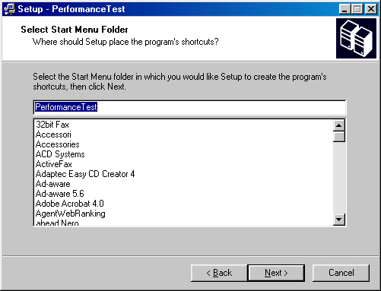Cancel the PerformanceTest setup
The width and height of the screenshot is (381, 291).
pyautogui.click(x=341, y=273)
